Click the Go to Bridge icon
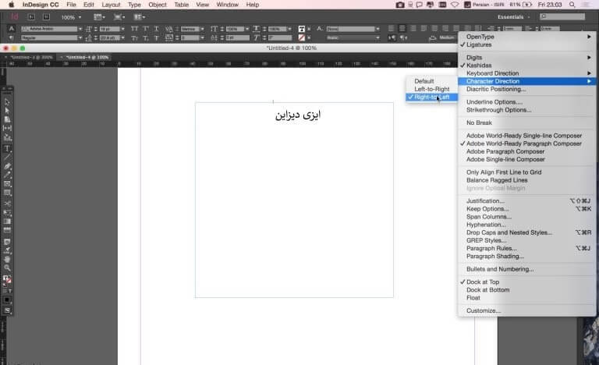 [31, 17]
